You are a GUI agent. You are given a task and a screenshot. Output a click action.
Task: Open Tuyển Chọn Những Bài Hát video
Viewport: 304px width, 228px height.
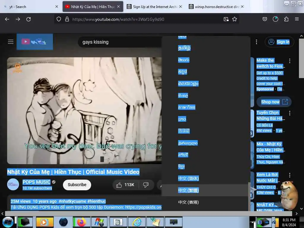pyautogui.click(x=271, y=115)
